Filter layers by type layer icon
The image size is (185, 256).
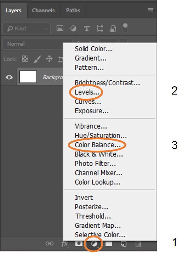tap(87, 28)
